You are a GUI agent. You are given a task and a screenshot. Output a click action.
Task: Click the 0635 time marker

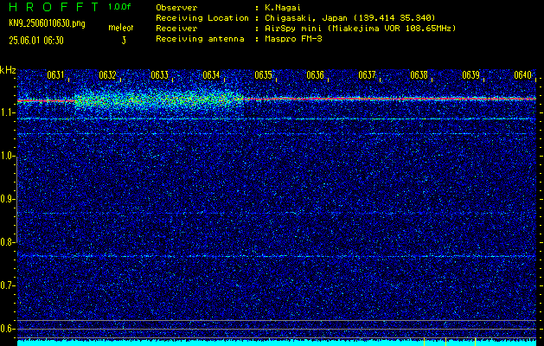(x=263, y=75)
